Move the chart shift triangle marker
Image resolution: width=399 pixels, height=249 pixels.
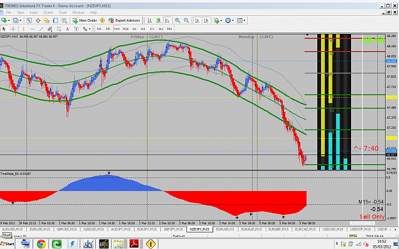point(308,34)
